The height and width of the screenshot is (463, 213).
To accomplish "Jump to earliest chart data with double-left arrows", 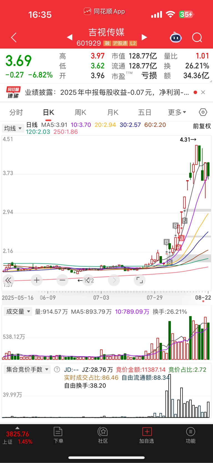I will coord(8,280).
